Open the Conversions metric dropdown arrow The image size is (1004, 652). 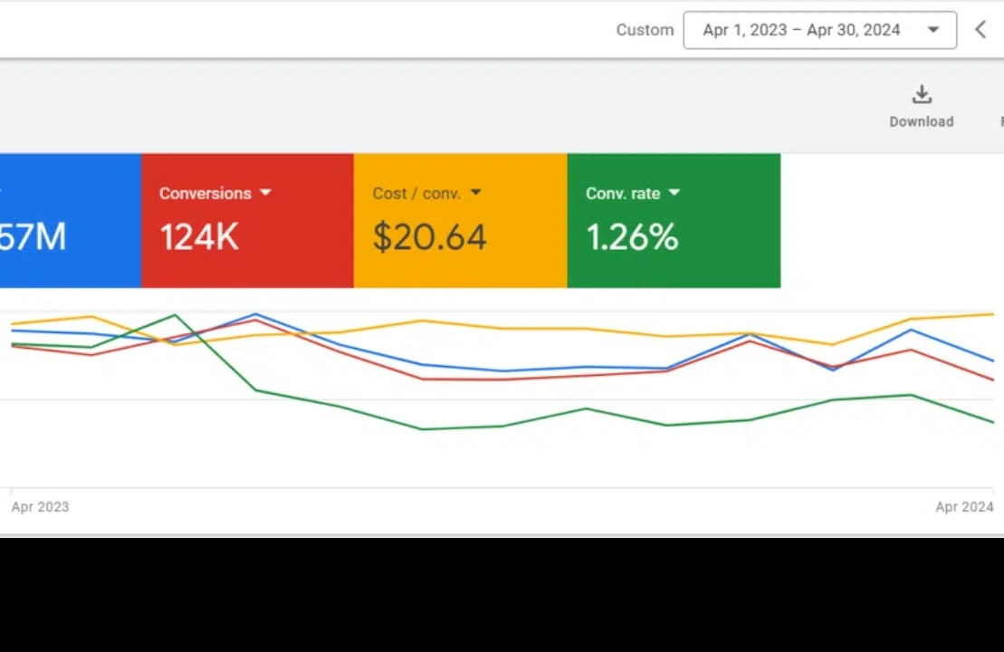point(265,193)
